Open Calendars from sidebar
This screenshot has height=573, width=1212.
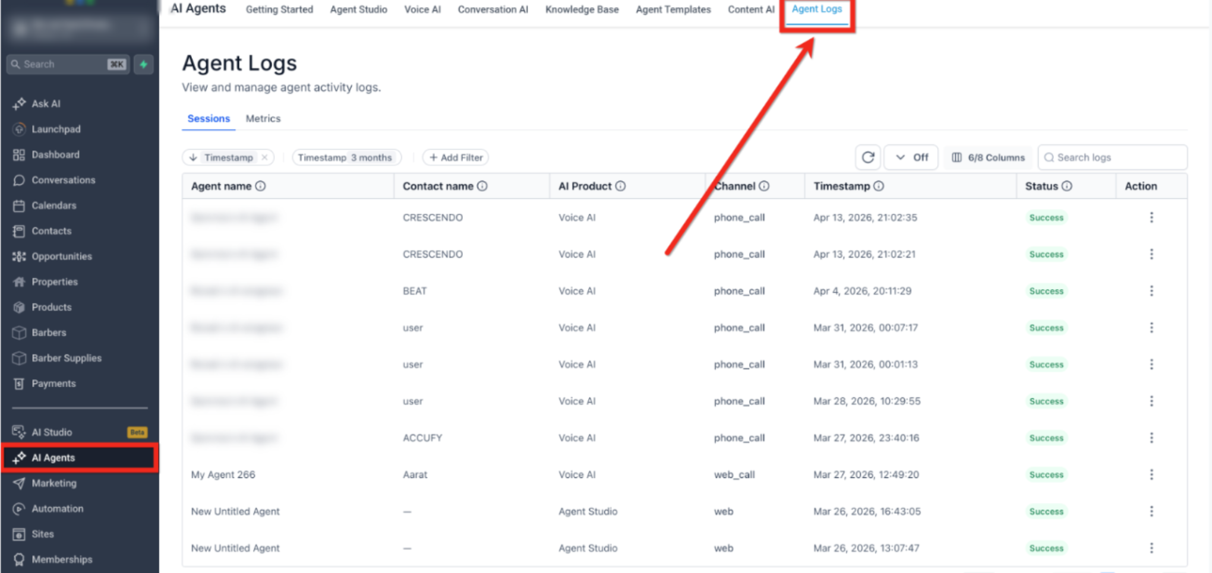click(x=53, y=205)
